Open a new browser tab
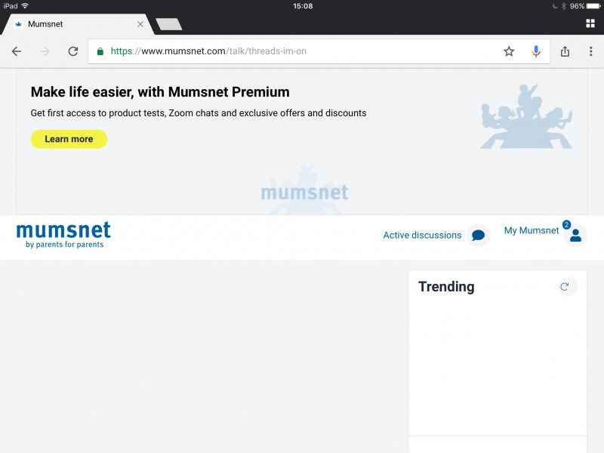 [168, 24]
